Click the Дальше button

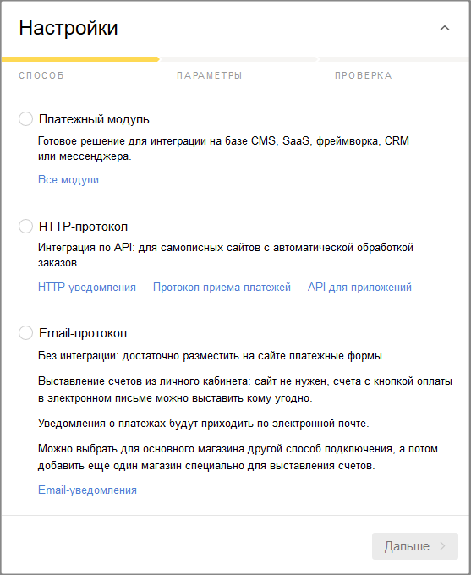415,546
